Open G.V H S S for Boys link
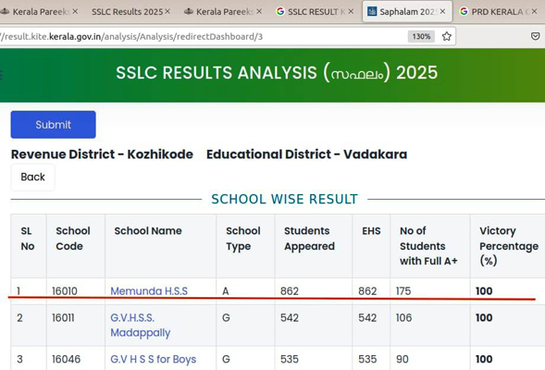This screenshot has width=545, height=370. [154, 359]
